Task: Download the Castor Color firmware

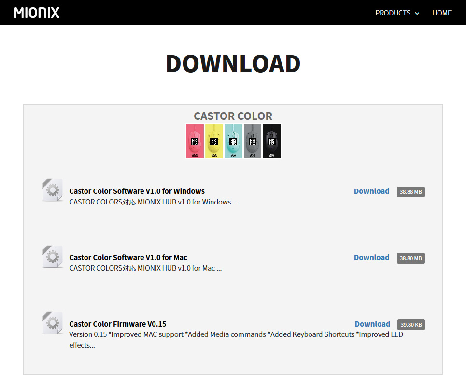Action: [372, 324]
